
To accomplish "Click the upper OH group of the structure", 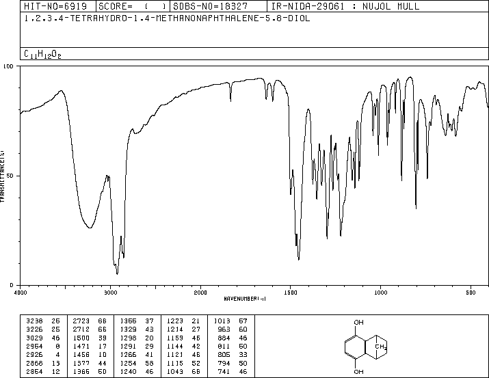I will [358, 323].
